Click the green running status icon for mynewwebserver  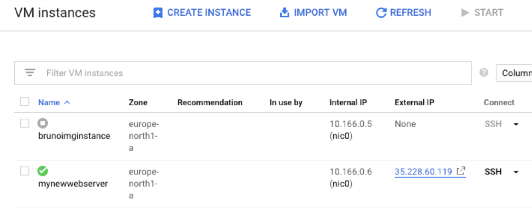coord(43,171)
